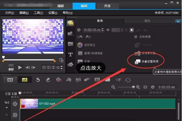Apply audio fade-out

pos(145,30)
